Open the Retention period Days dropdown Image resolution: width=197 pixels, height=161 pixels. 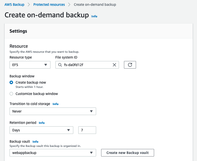click(41, 130)
